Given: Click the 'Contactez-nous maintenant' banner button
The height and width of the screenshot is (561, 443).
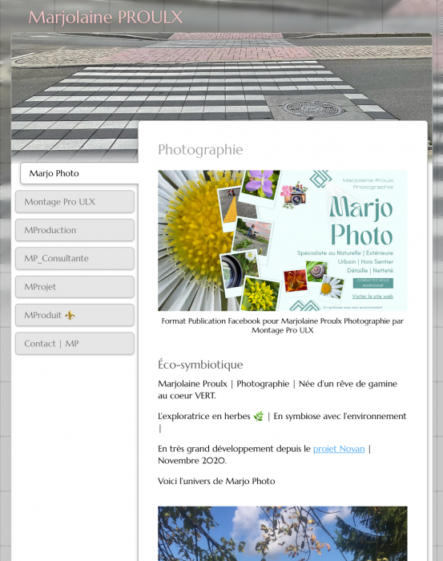Looking at the screenshot, I should (373, 283).
